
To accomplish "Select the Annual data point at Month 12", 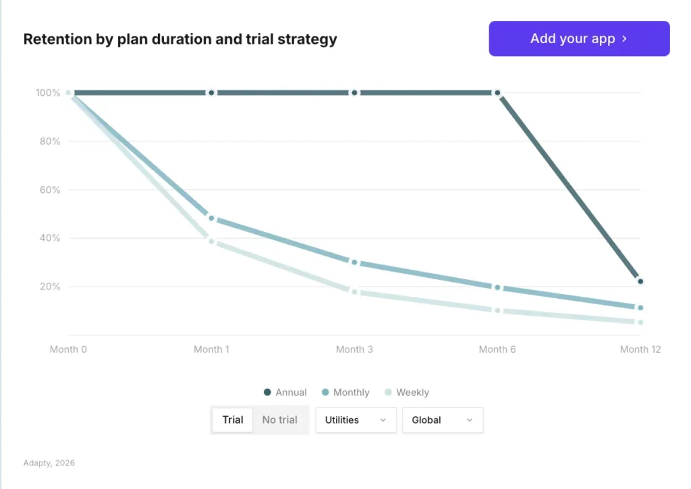I will (640, 281).
